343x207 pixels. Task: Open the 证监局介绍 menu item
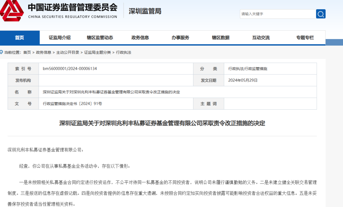[x=60, y=38]
